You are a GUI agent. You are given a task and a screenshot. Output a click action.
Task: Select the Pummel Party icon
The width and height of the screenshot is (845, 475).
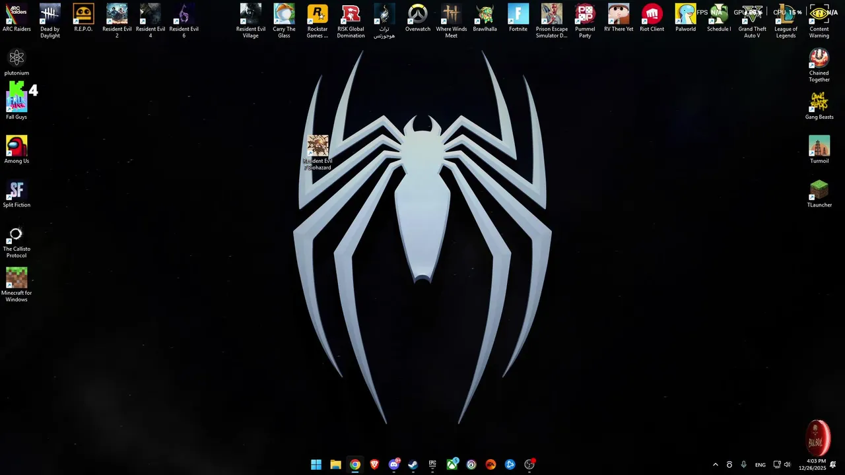pyautogui.click(x=585, y=21)
